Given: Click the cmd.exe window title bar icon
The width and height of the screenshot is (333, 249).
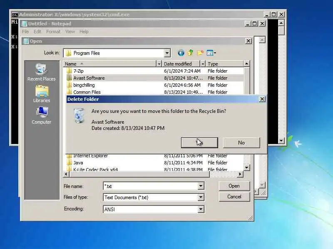Looking at the screenshot, I should coord(15,15).
